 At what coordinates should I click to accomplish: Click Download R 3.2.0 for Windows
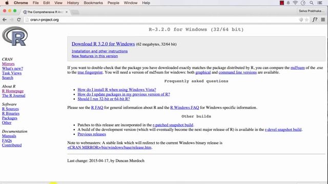[x=103, y=44]
